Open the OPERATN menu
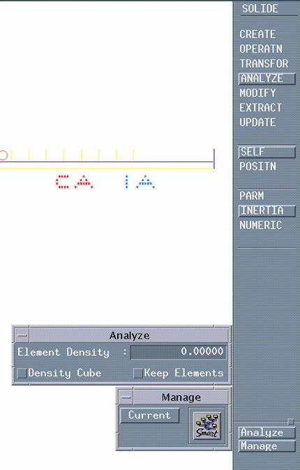The width and height of the screenshot is (300, 470). coord(261,49)
